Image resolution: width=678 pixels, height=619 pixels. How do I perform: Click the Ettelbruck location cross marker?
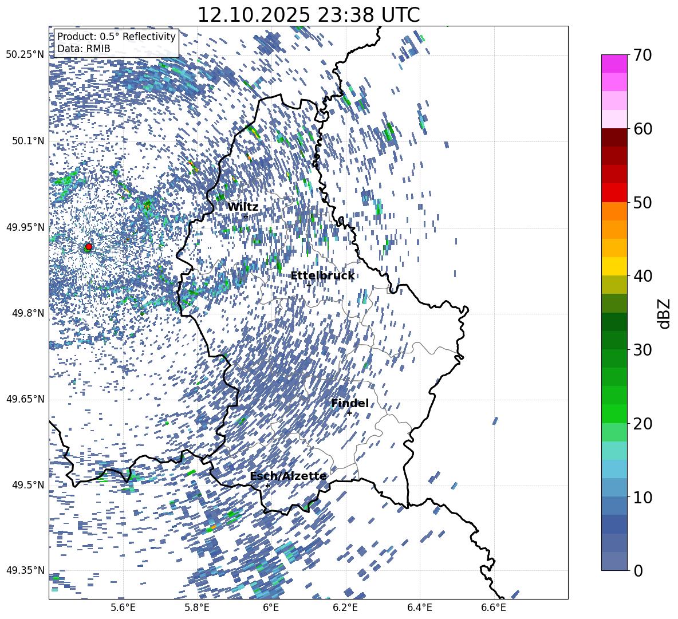pyautogui.click(x=309, y=285)
